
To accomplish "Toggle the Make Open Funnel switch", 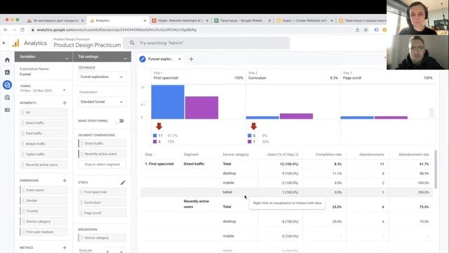I will pos(120,121).
